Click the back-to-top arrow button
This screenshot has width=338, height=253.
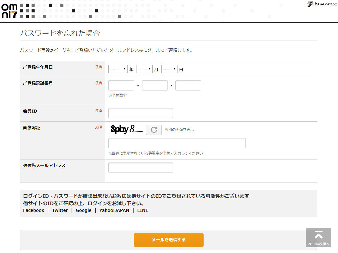(318, 238)
